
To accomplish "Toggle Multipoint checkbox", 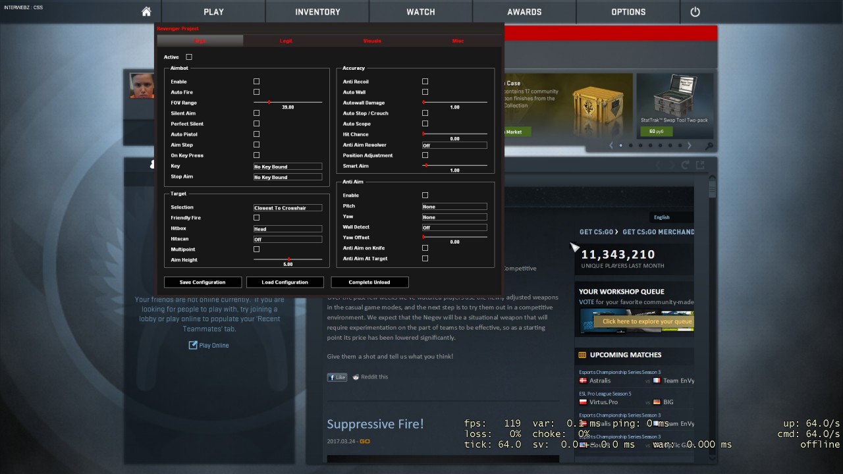I will [x=257, y=250].
